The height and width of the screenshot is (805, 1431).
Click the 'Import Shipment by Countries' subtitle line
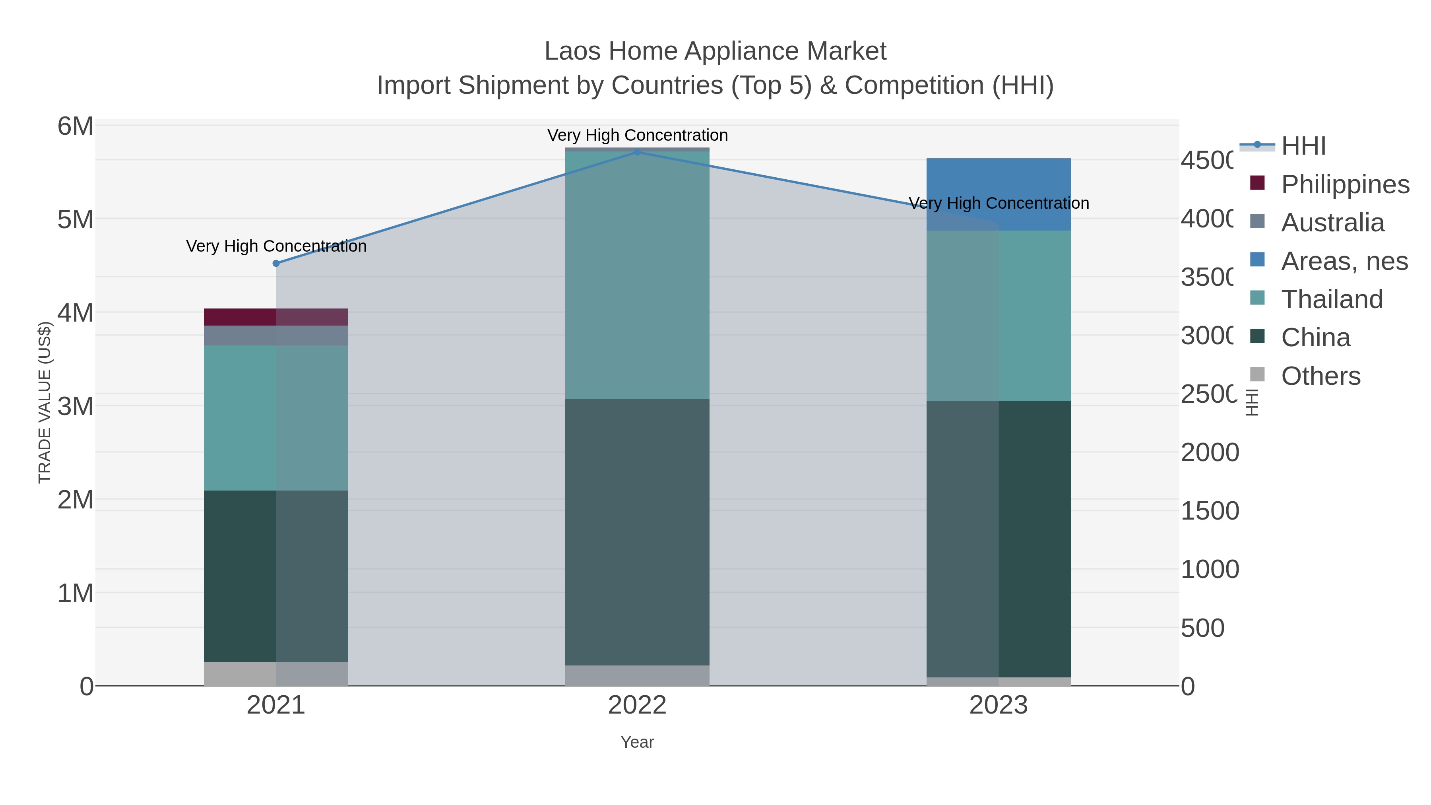715,85
